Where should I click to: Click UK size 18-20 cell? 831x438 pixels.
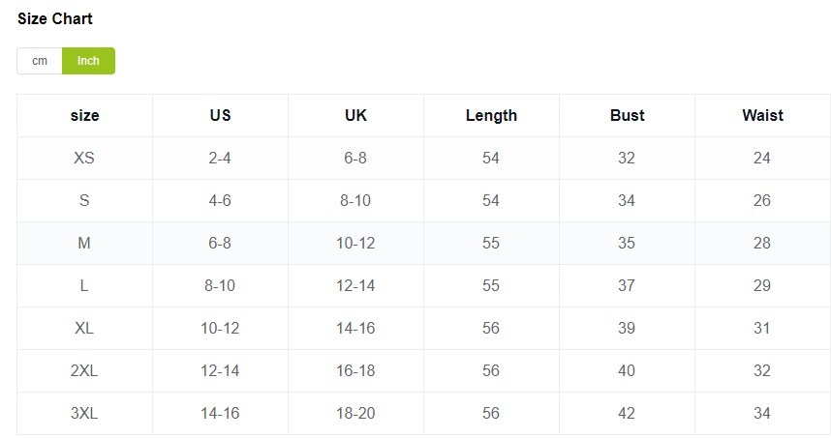355,414
